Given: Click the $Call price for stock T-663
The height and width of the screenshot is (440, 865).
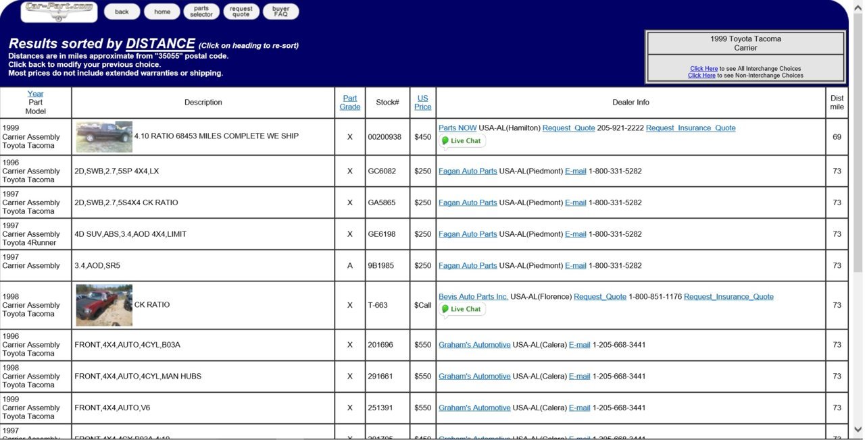Looking at the screenshot, I should [x=423, y=305].
